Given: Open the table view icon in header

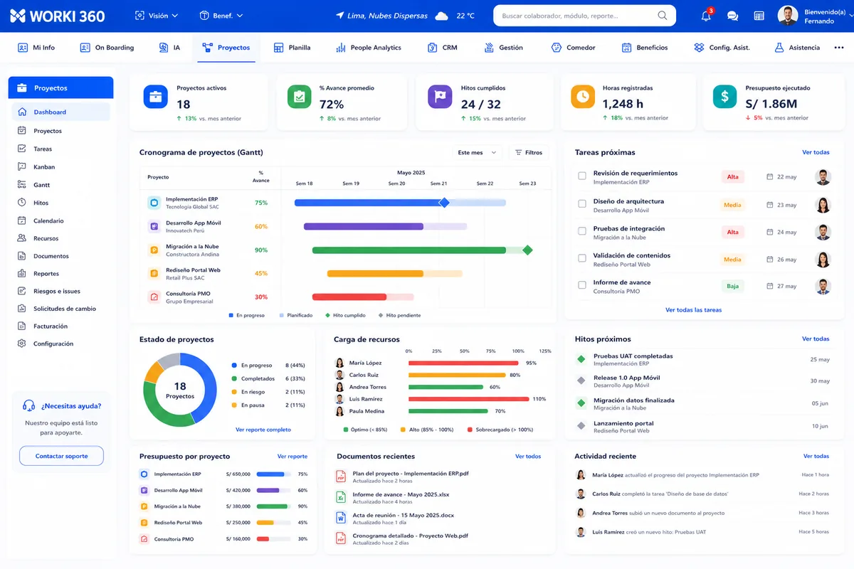Looking at the screenshot, I should pyautogui.click(x=759, y=16).
